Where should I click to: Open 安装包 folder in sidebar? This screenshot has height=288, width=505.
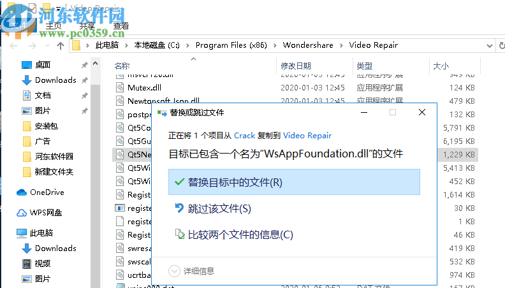[46, 126]
